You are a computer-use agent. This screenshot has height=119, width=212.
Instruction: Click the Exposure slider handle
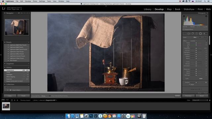click(x=196, y=48)
